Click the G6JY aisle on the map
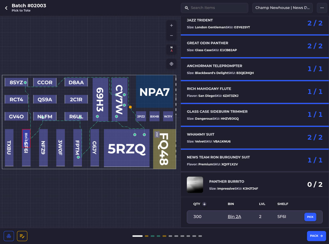Image resolution: width=329 pixels, height=244 pixels. (95, 148)
